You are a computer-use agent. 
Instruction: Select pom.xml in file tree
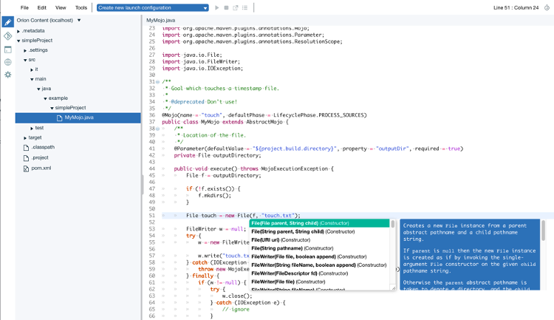[41, 168]
